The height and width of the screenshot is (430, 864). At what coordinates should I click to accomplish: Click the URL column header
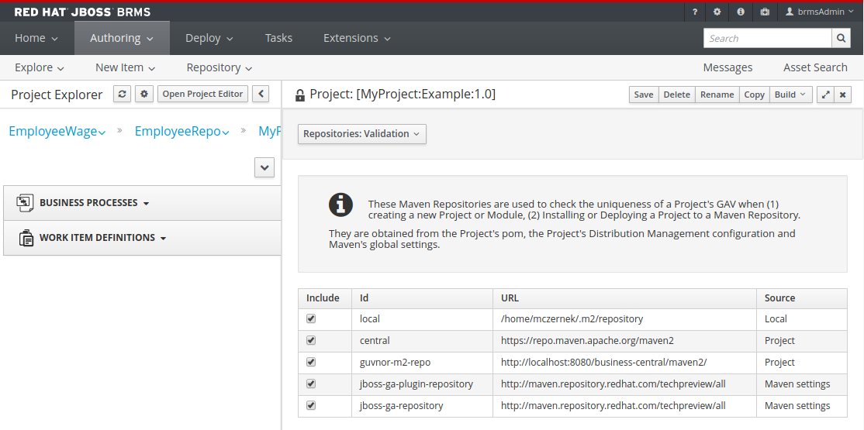[624, 298]
